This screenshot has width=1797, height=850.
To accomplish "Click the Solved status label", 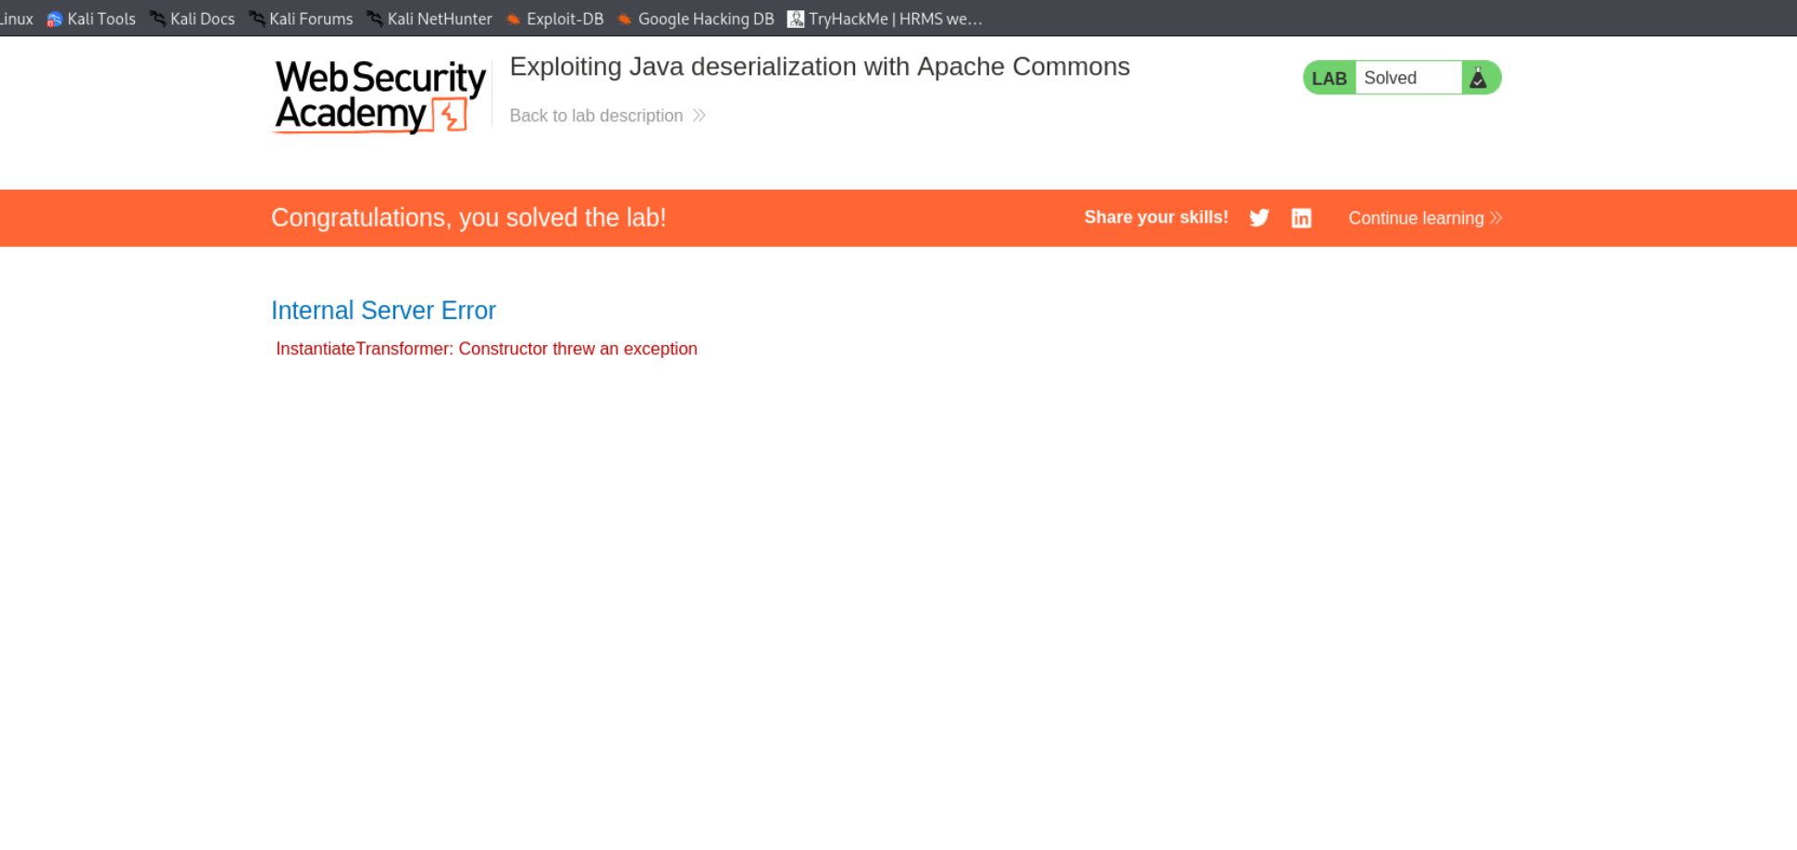I will click(1390, 79).
